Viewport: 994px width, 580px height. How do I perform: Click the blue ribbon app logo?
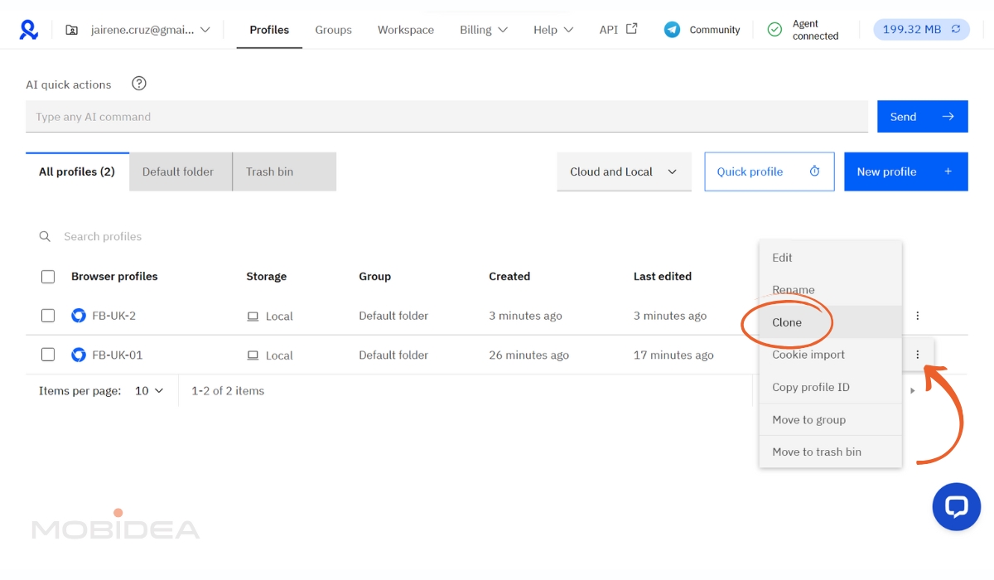(29, 30)
